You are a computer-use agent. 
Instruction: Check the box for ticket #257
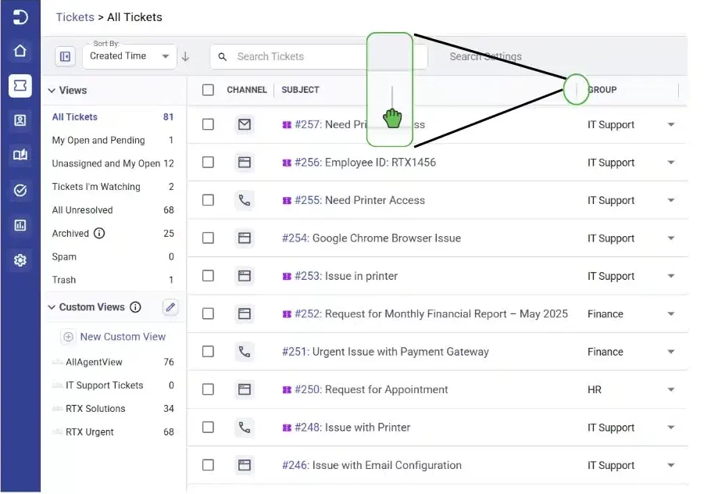(208, 124)
